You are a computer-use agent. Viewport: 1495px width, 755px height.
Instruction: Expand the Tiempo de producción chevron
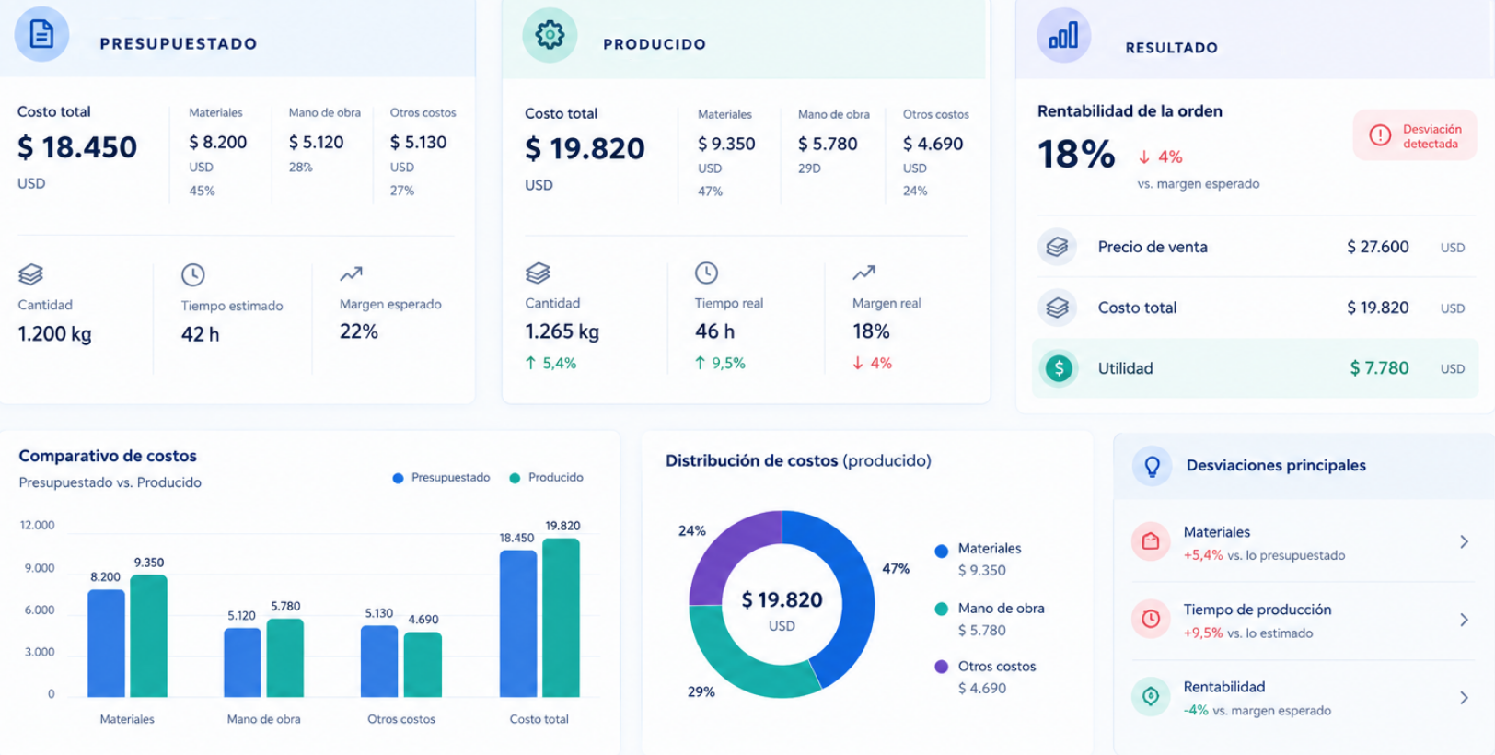pyautogui.click(x=1464, y=621)
